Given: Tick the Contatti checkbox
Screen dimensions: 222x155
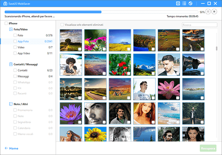Looking at the screenshot, I should [15, 70].
